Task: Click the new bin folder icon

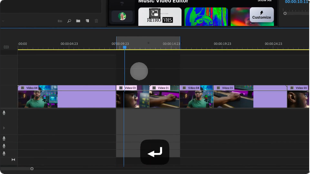Action: [x=78, y=21]
